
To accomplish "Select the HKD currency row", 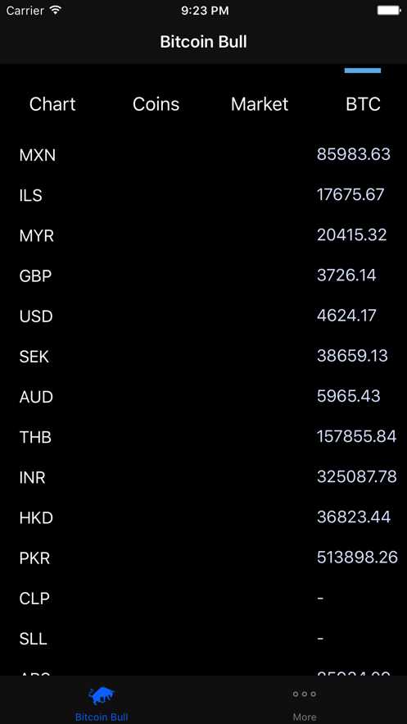I will (203, 517).
